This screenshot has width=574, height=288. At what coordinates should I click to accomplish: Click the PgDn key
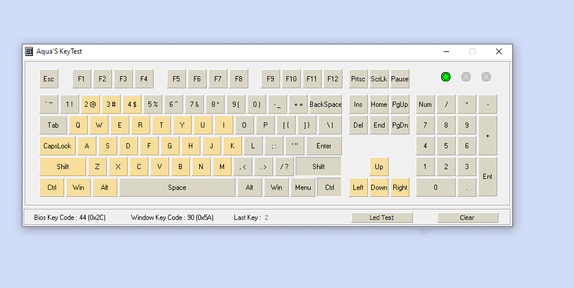click(x=400, y=125)
